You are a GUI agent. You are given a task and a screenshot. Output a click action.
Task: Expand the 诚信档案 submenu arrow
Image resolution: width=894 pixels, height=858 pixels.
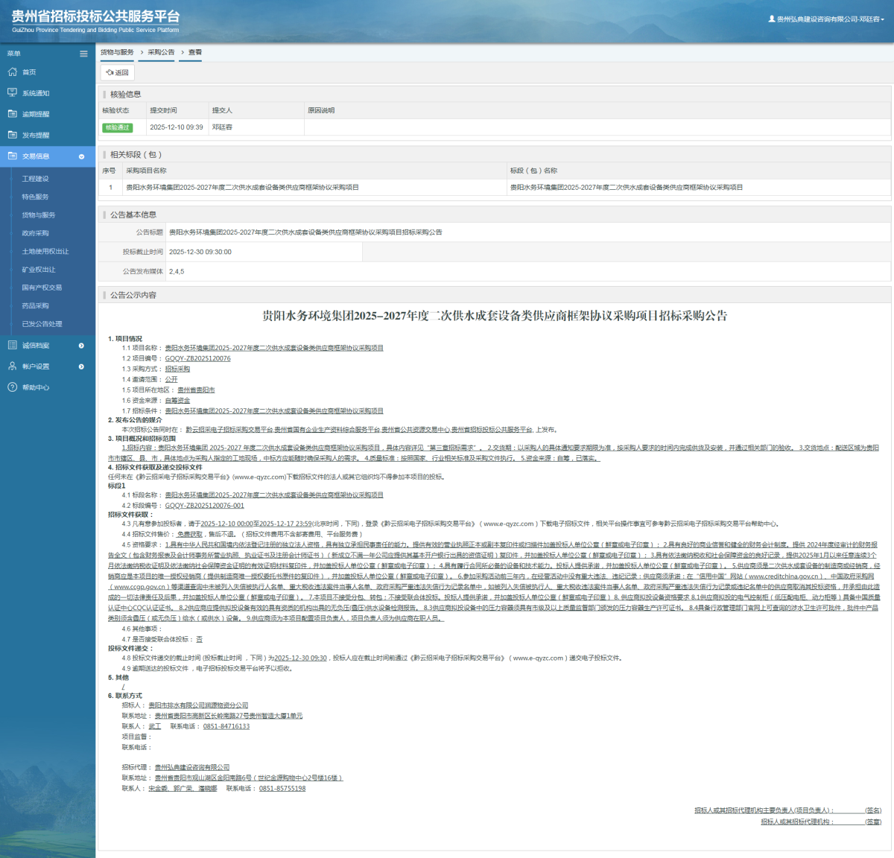(81, 346)
